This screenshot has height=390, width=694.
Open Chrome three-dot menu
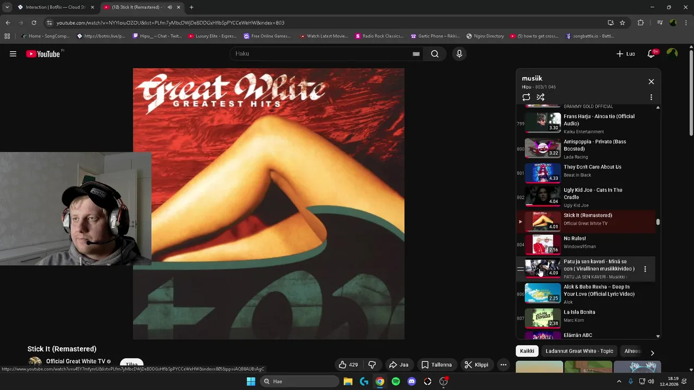click(x=685, y=23)
